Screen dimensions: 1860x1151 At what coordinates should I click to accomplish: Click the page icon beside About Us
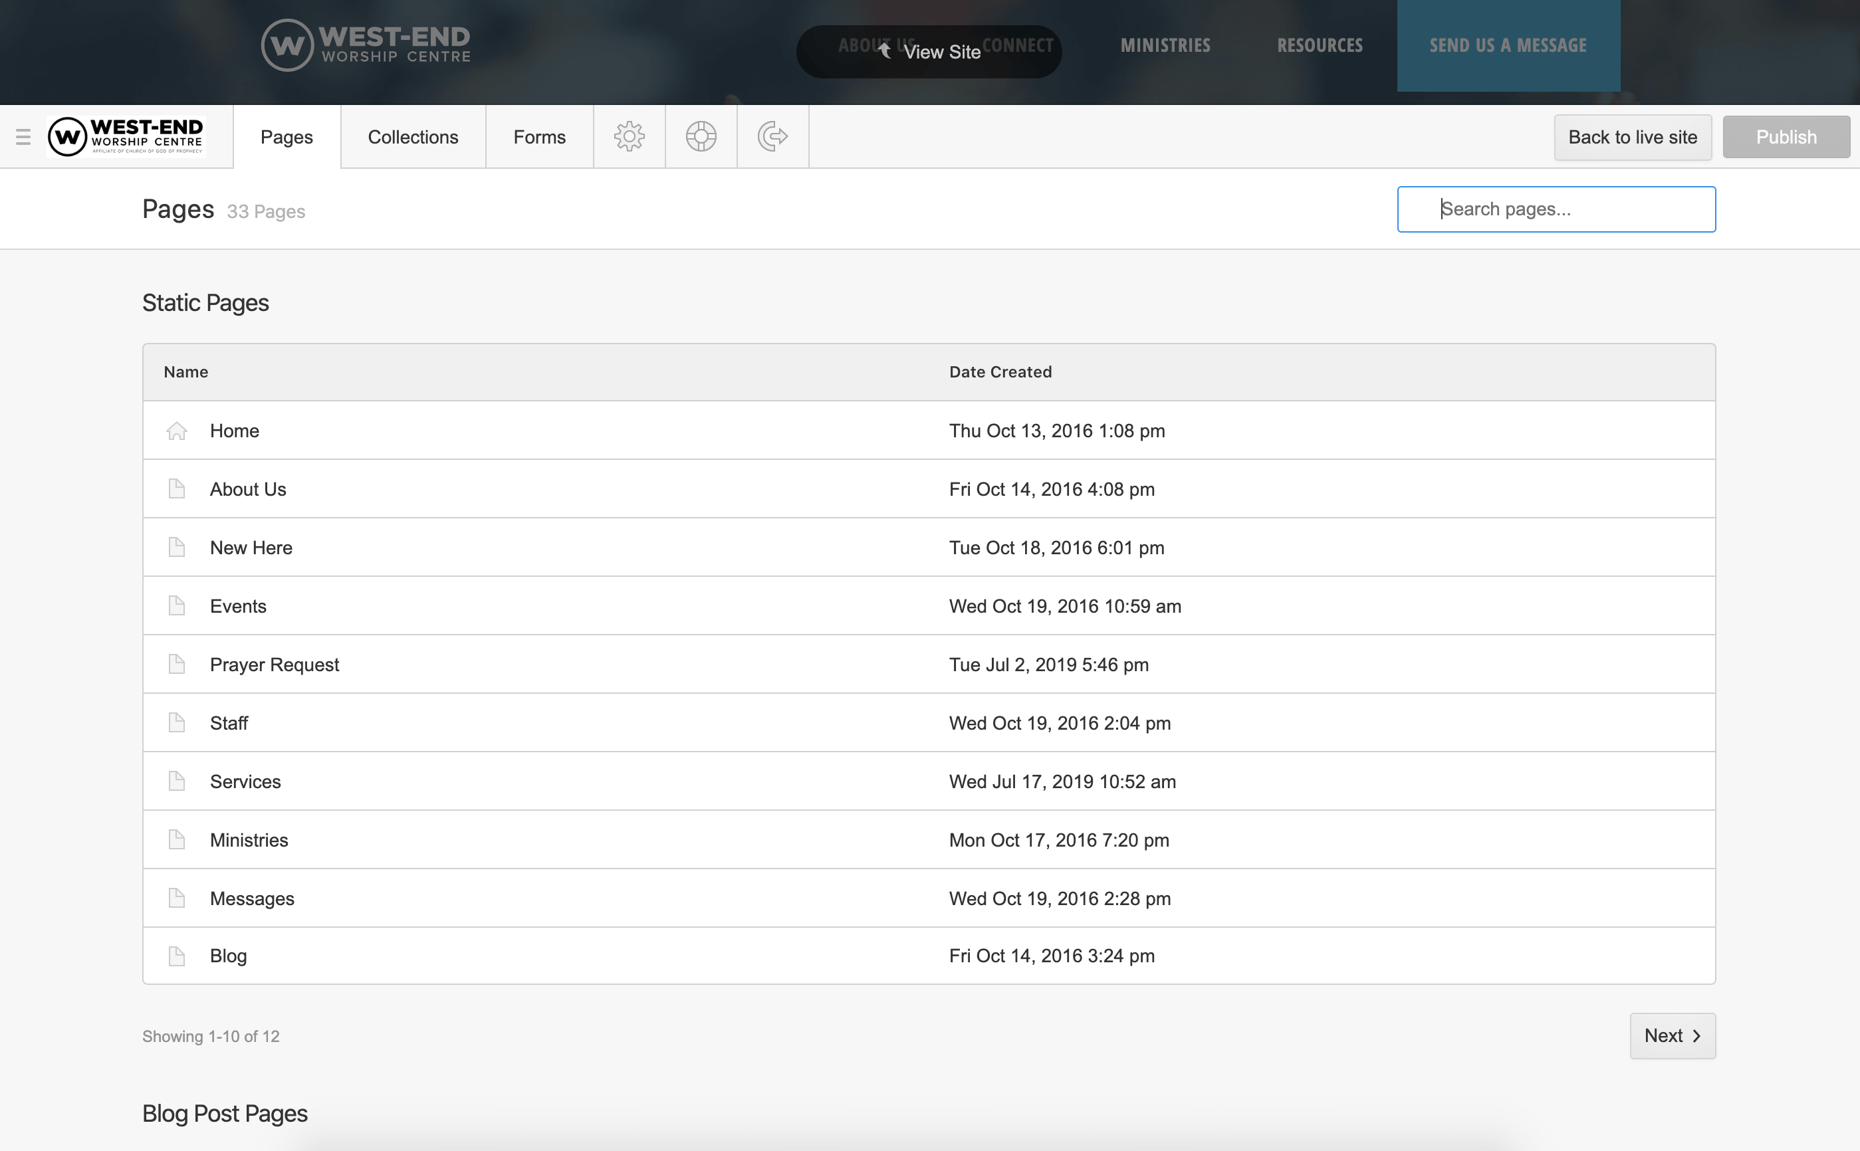pyautogui.click(x=177, y=488)
